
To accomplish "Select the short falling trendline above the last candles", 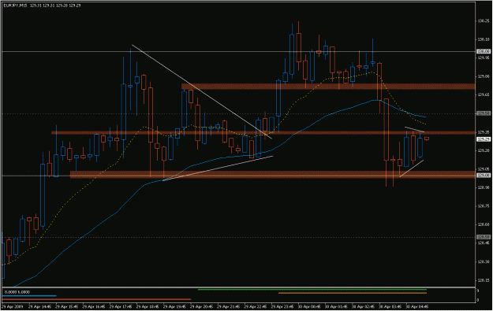I will click(x=414, y=129).
